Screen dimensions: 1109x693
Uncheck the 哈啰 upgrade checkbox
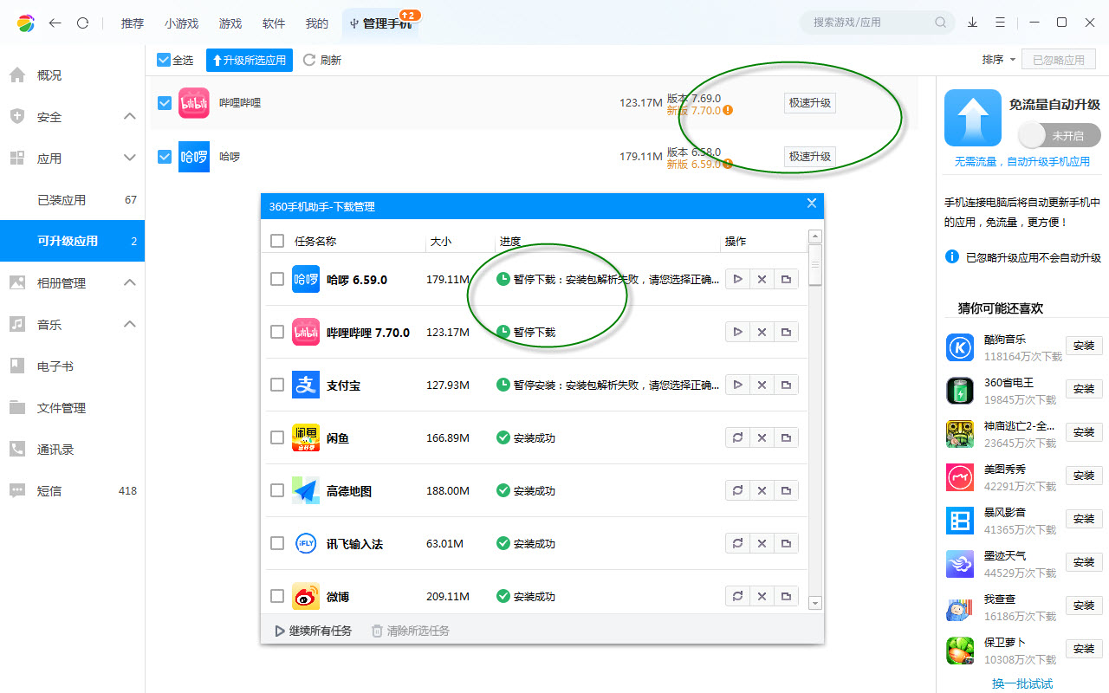(x=165, y=157)
